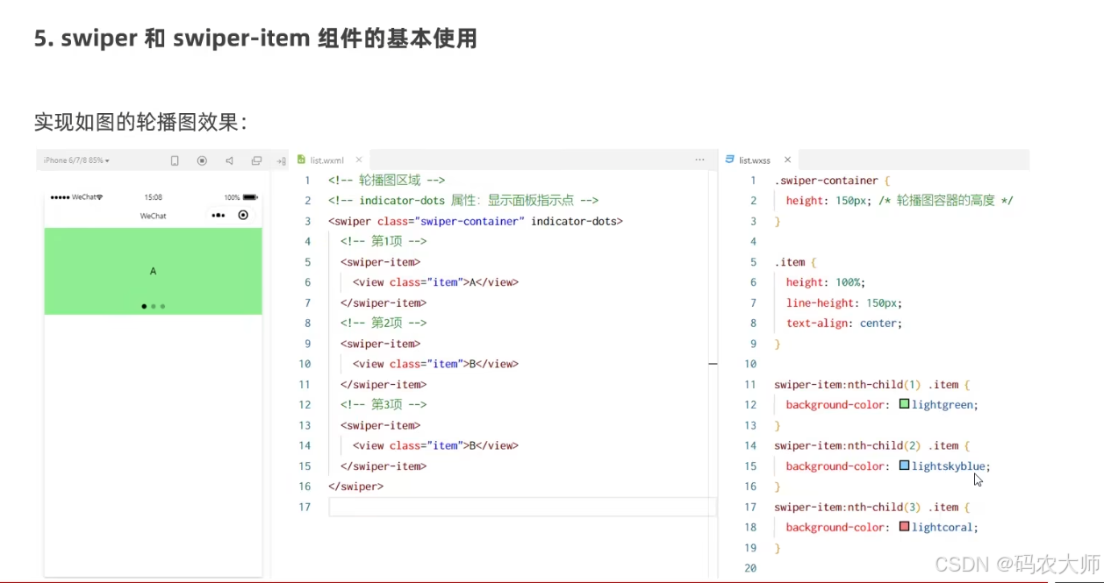Click the comment 第2项 in wxml
Viewport: 1104px width, 583px height.
coord(384,323)
